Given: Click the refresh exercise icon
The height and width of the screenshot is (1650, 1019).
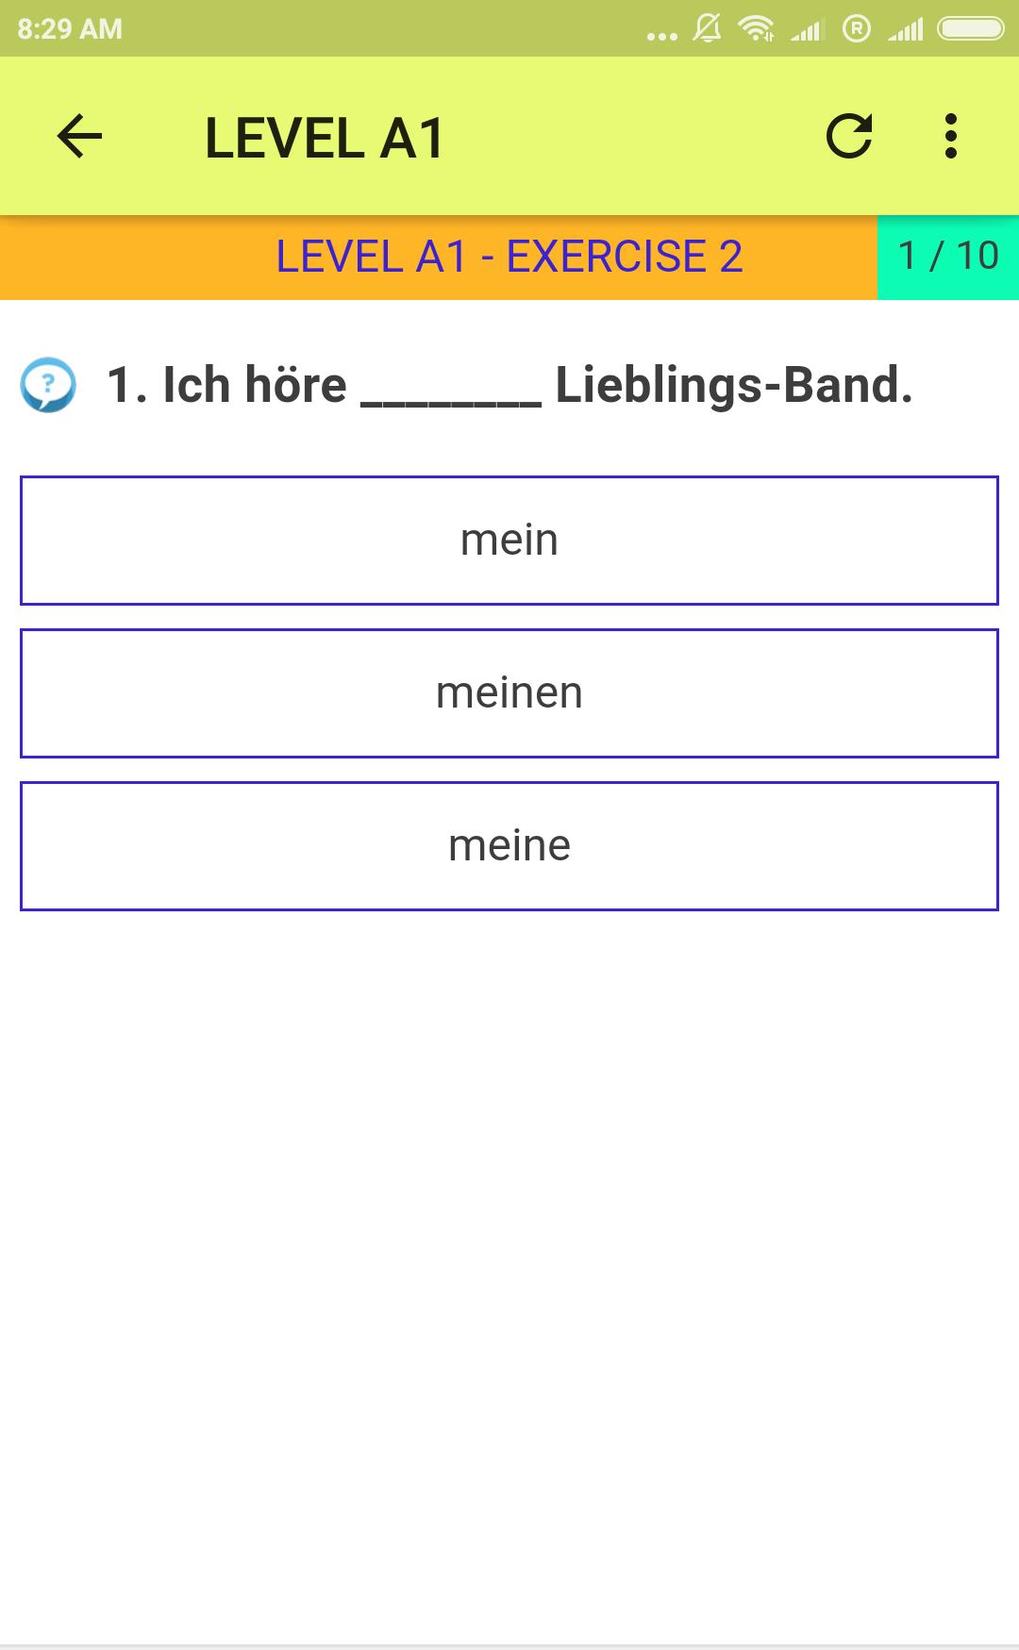Looking at the screenshot, I should pos(849,136).
